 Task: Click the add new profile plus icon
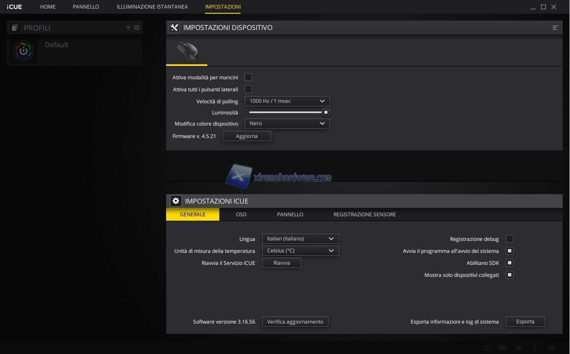[128, 27]
